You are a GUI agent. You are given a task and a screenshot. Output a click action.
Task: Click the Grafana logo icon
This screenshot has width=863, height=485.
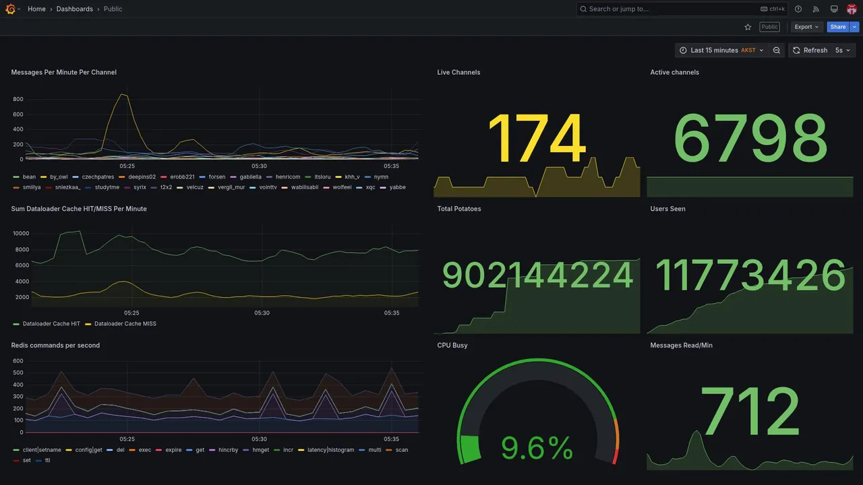click(x=10, y=9)
